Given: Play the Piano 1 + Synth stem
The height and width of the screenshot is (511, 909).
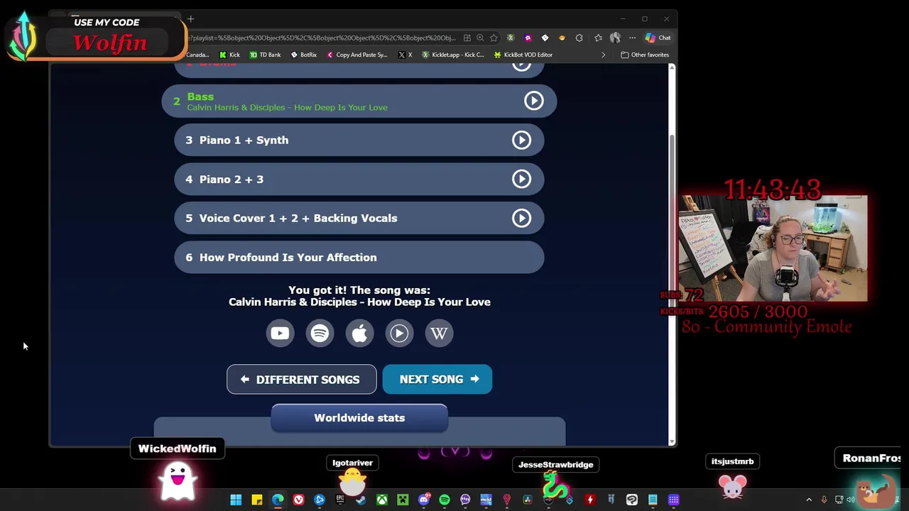Looking at the screenshot, I should 522,140.
